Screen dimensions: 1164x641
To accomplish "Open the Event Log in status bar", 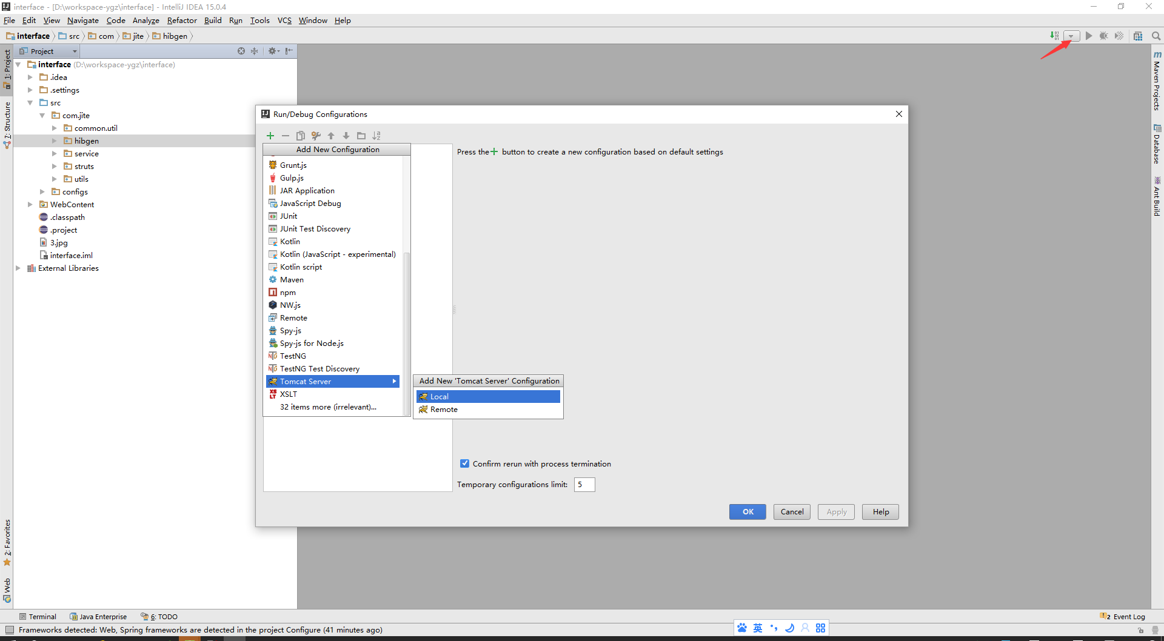I will [1123, 617].
